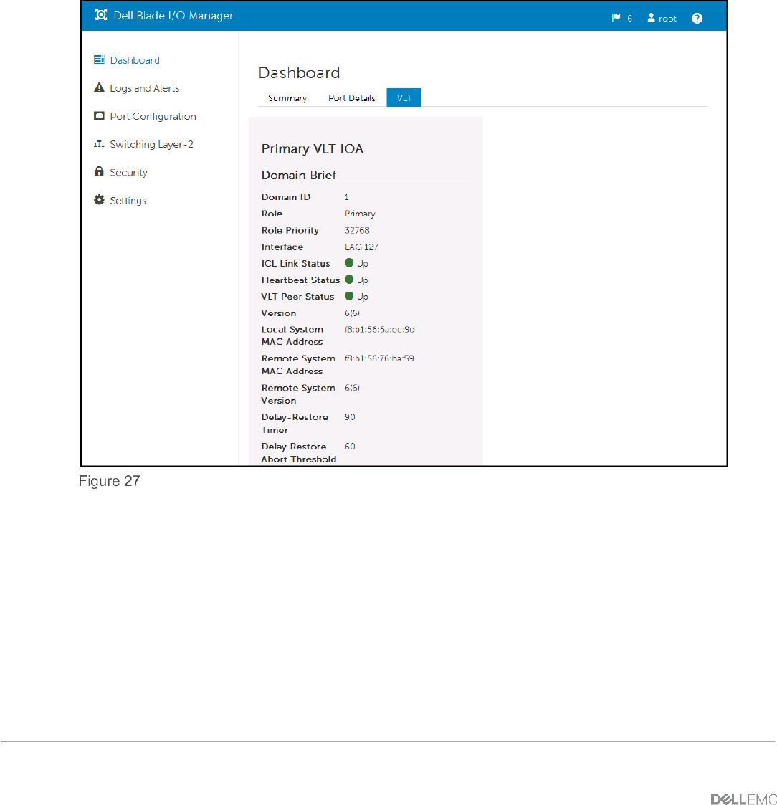This screenshot has width=777, height=805.
Task: Click the VLT Peer Status label
Action: tap(297, 297)
